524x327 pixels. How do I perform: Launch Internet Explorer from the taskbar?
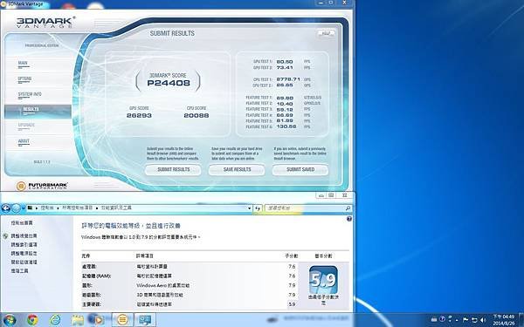click(55, 320)
